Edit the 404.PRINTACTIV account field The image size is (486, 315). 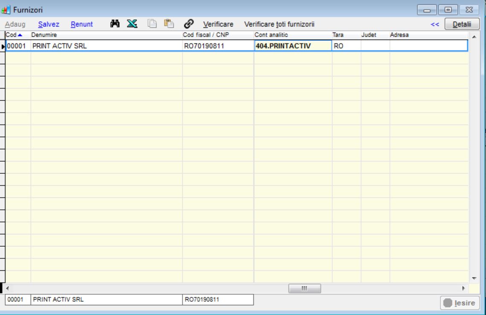293,46
